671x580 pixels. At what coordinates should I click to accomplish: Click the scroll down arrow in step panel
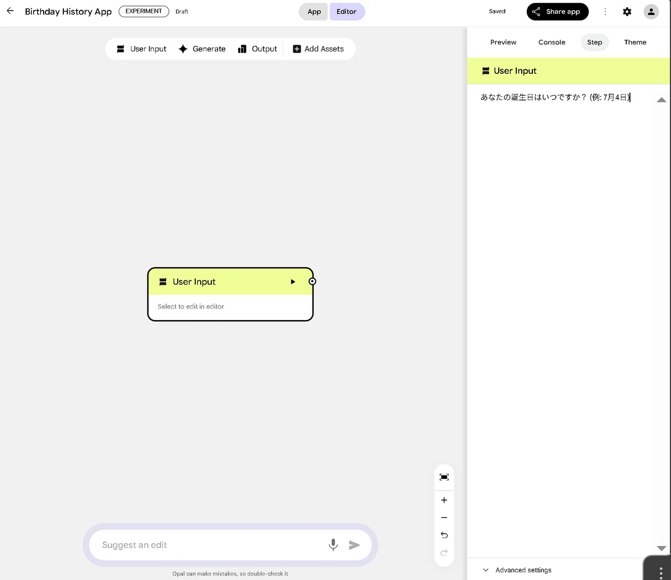click(661, 549)
